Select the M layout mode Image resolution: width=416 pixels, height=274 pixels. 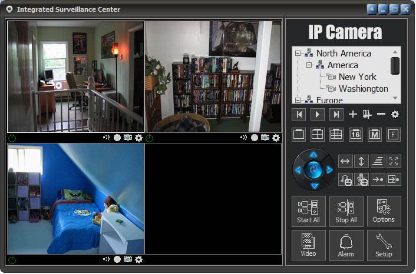375,135
